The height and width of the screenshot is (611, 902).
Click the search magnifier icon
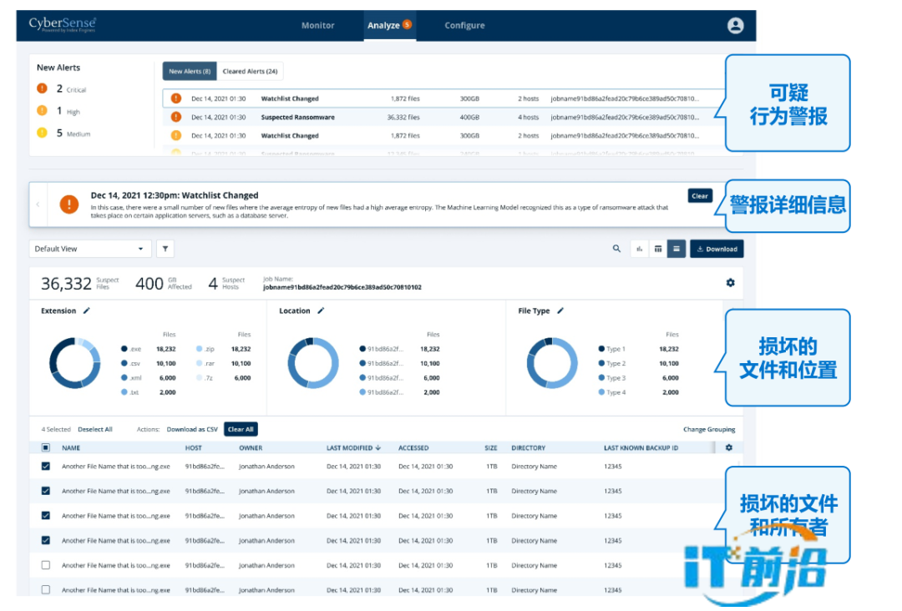(617, 249)
